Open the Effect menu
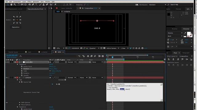Image resolution: width=197 pixels, height=110 pixels. [30, 2]
